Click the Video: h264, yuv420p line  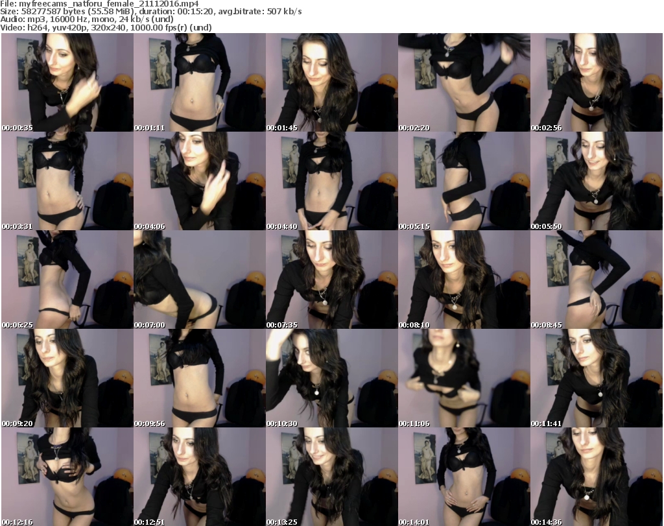pos(106,27)
